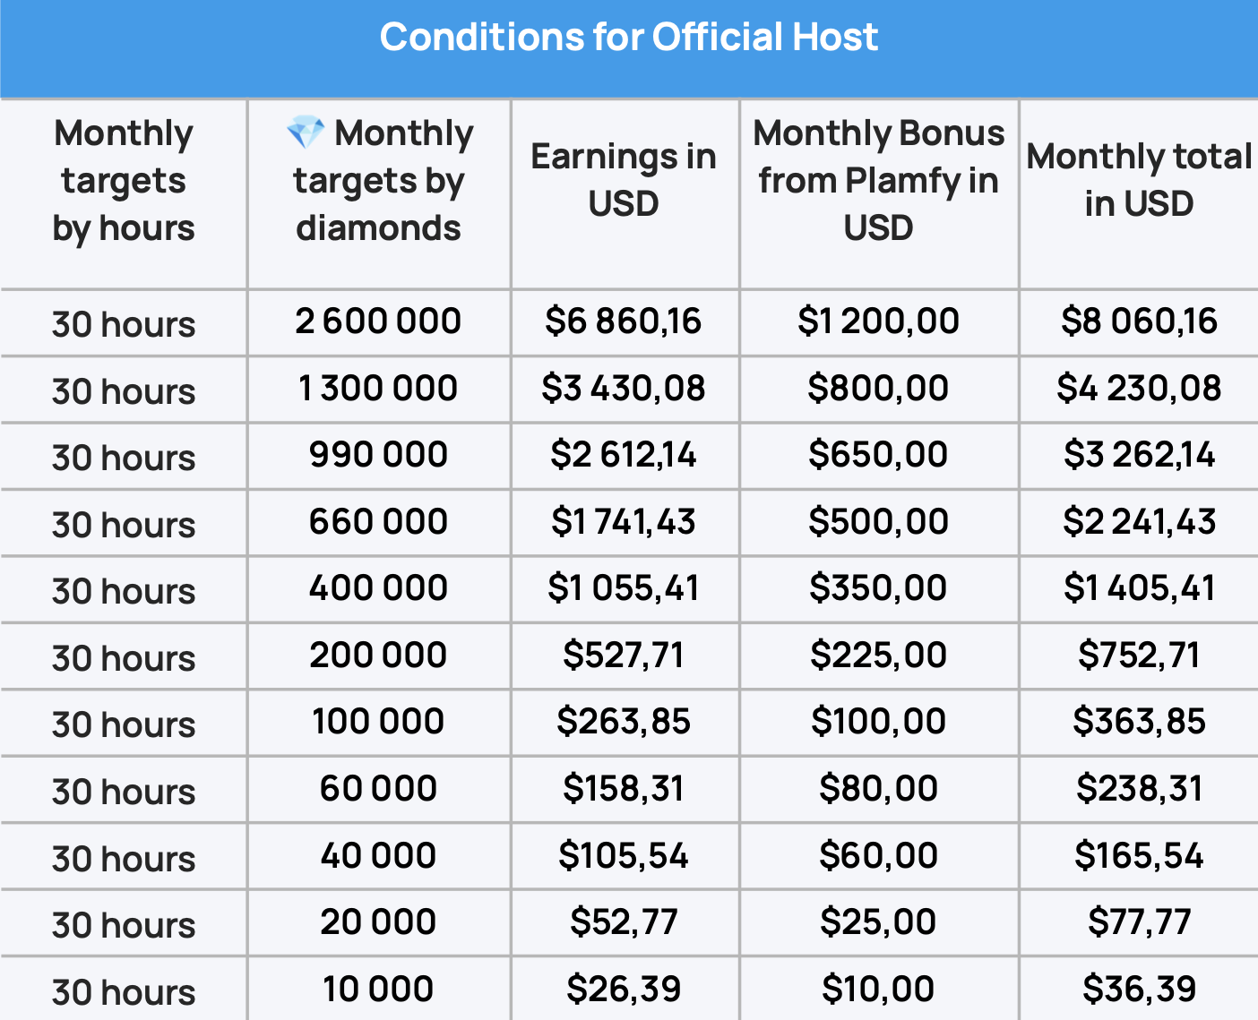Click the Conditions for Official Host title
The width and height of the screenshot is (1258, 1020).
629,38
